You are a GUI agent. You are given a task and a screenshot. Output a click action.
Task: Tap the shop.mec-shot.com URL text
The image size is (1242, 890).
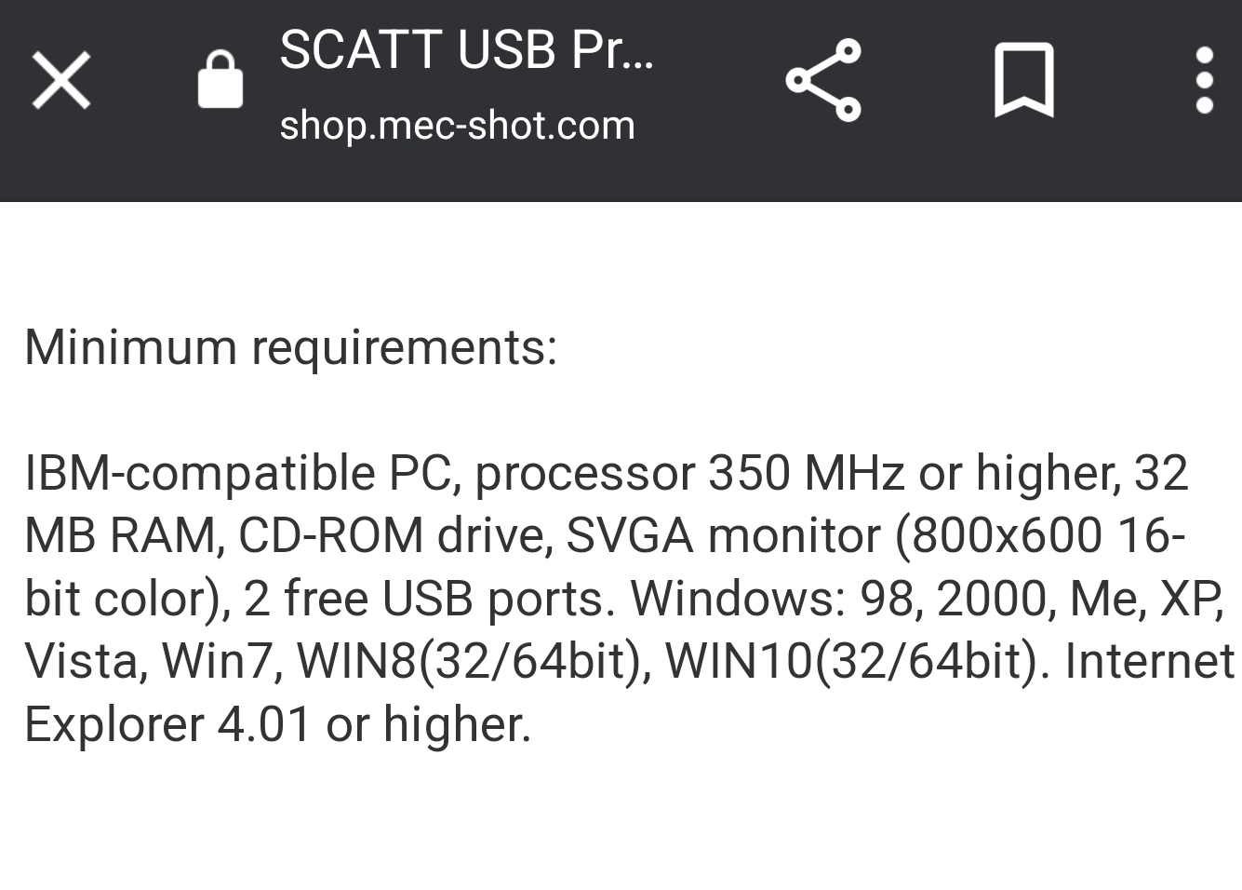[x=457, y=125]
